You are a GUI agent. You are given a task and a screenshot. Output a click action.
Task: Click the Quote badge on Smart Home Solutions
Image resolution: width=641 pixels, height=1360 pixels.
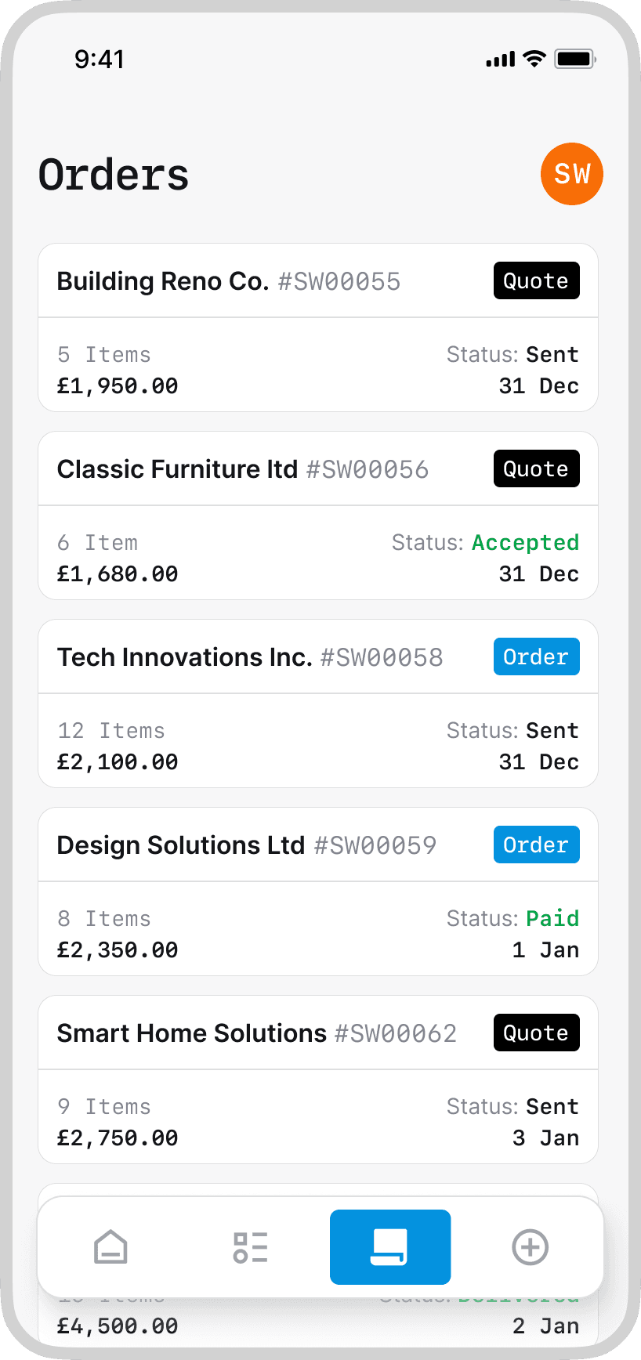coord(537,1033)
